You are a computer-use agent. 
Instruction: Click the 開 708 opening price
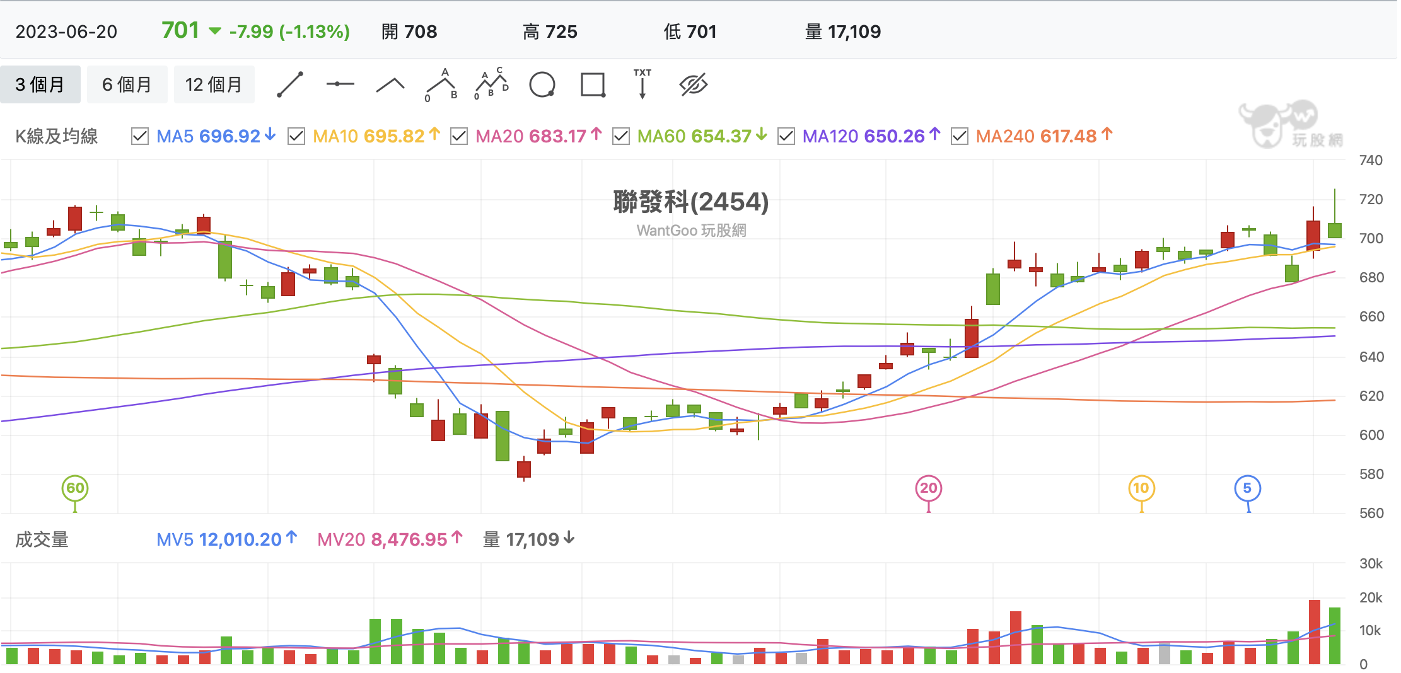409,32
